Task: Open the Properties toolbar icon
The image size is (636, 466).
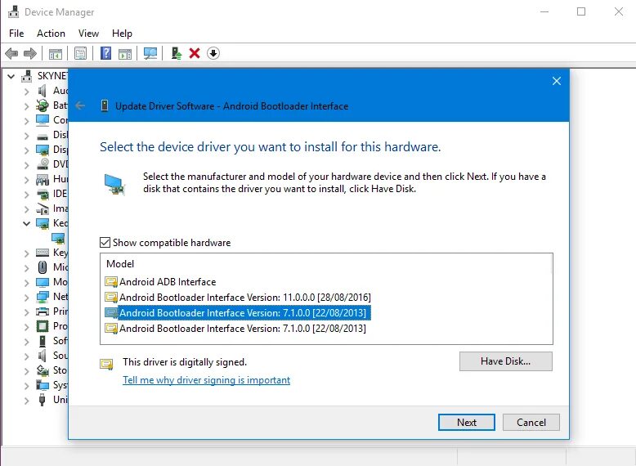Action: pos(80,53)
